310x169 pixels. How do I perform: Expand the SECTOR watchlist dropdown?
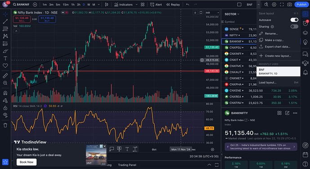[232, 14]
